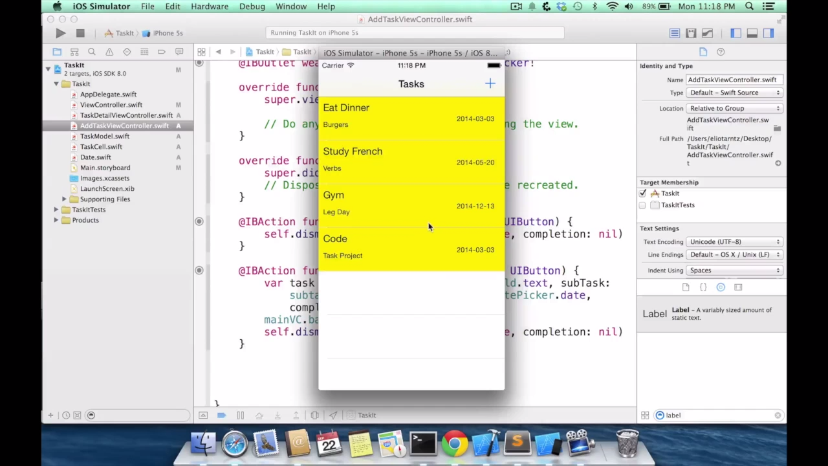Expand the Supporting Files folder
The height and width of the screenshot is (466, 828).
tap(65, 199)
